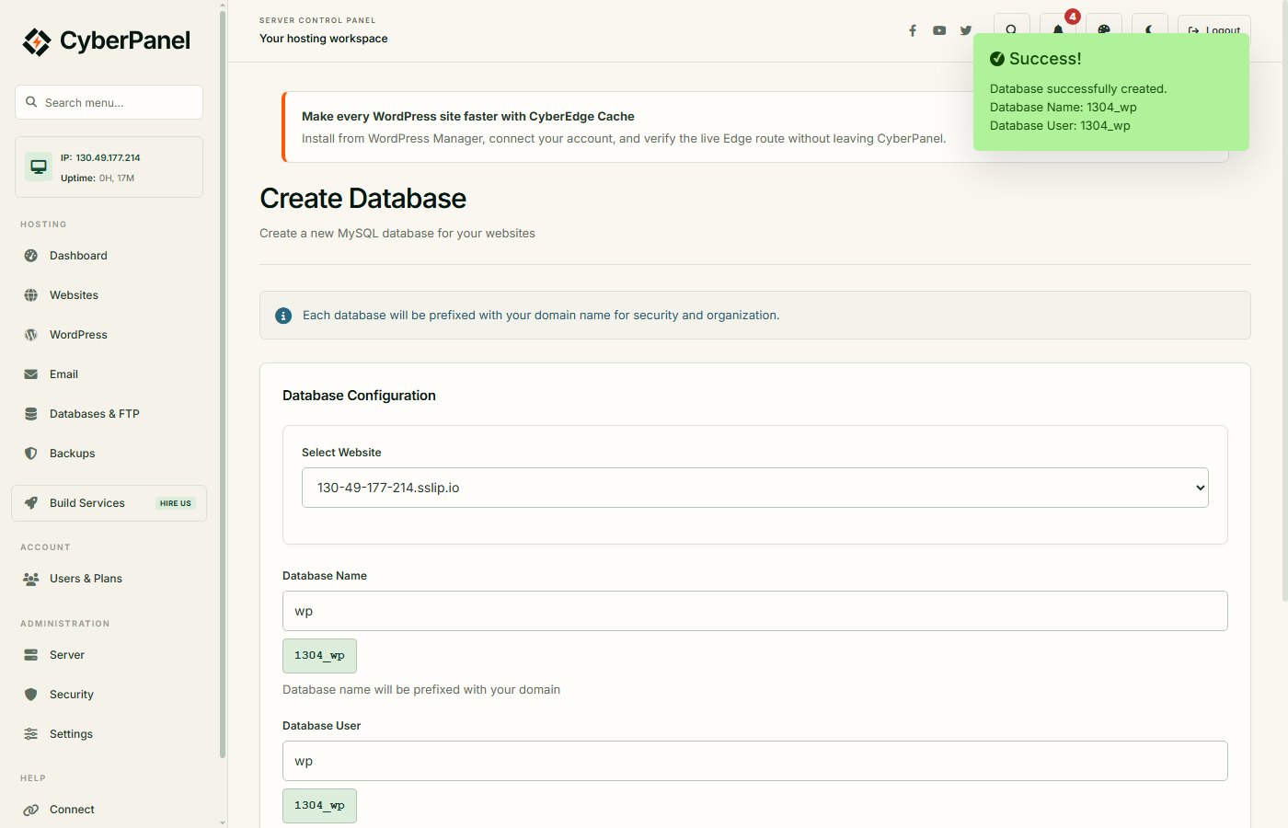This screenshot has width=1288, height=828.
Task: Click the server IP 130.49.177.214 text
Action: tap(108, 158)
